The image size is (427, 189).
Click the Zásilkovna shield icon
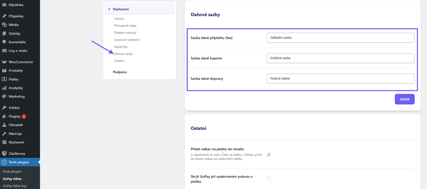[x=4, y=154]
